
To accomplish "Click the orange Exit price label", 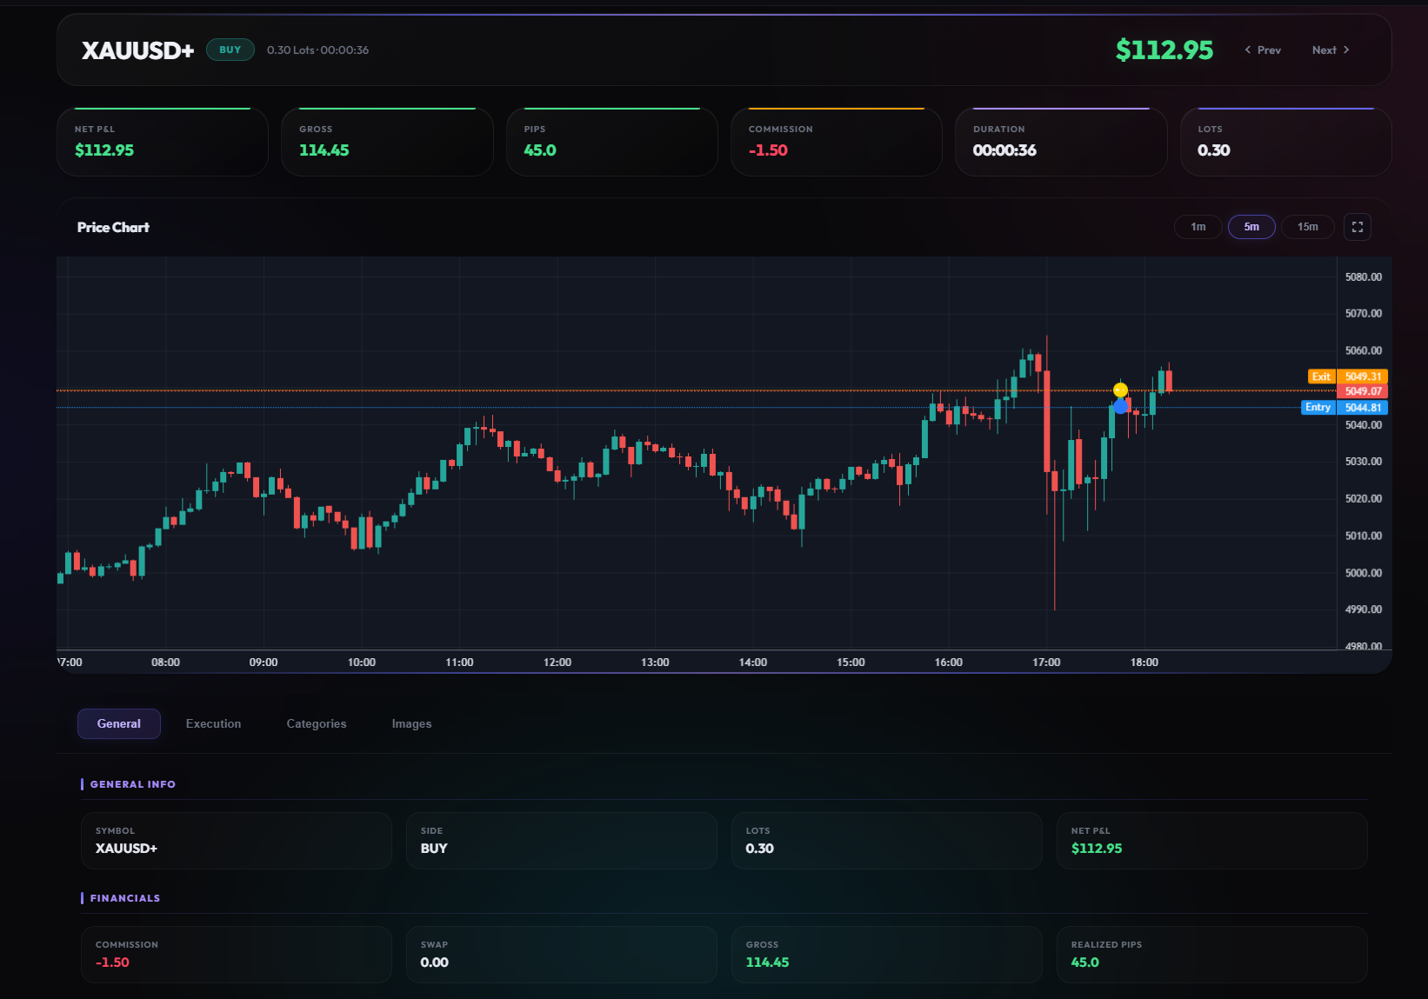I will [1321, 376].
